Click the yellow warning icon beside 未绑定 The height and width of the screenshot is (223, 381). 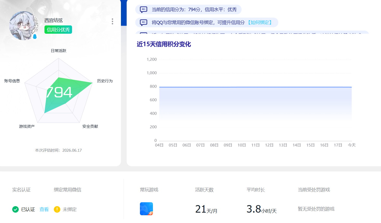[x=57, y=209]
